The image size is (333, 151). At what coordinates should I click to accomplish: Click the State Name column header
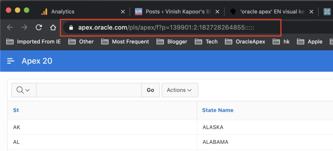point(218,110)
